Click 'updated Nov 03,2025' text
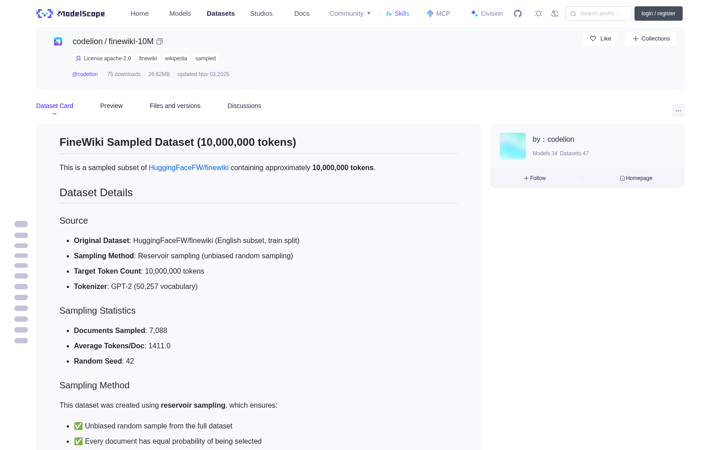Screen dimensions: 721x450 point(203,74)
